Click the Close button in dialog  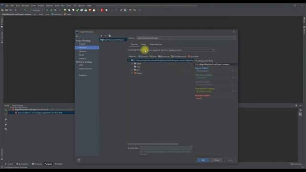pos(217,160)
